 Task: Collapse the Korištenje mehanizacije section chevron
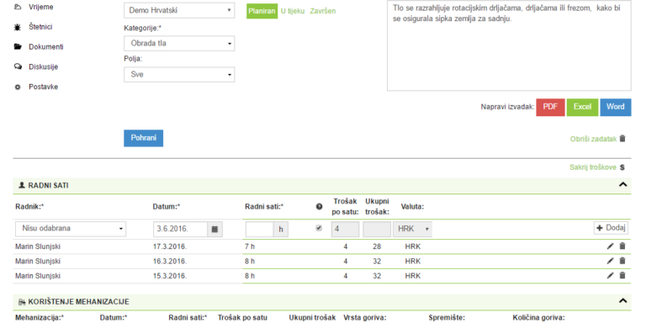622,301
